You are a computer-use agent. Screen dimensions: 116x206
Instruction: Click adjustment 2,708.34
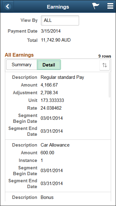(49, 93)
